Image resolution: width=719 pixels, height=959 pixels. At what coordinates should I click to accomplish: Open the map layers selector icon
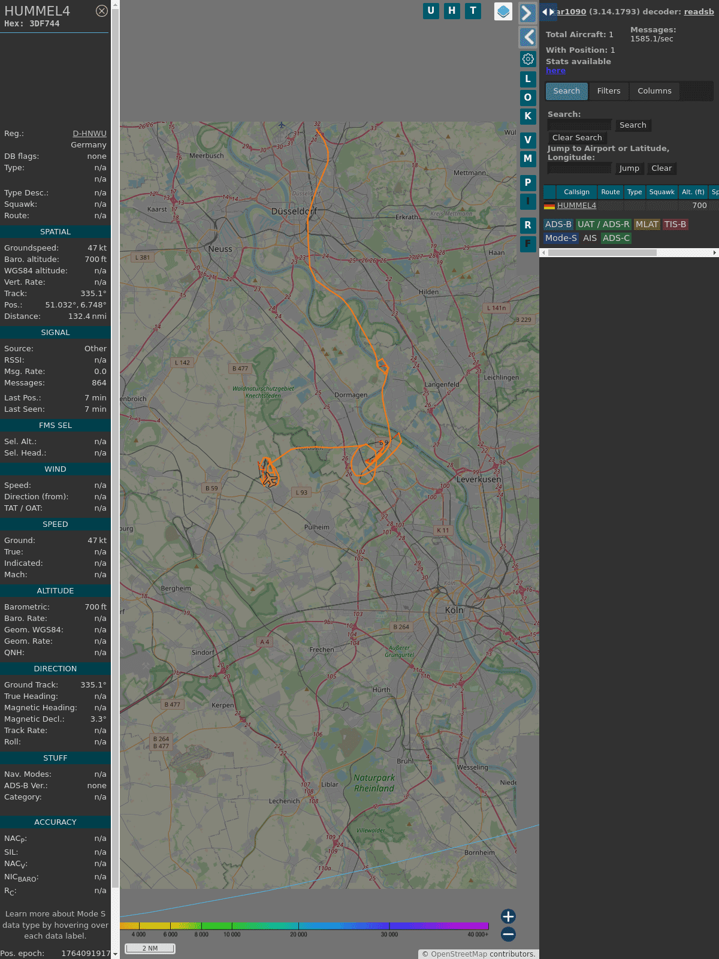coord(503,11)
